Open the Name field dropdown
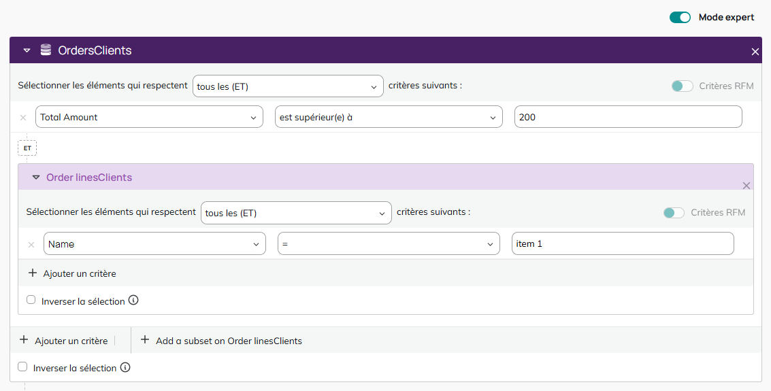Viewport: 771px width, 391px height. 154,243
